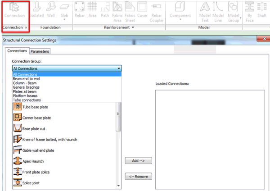This screenshot has width=270, height=191.
Task: Click the Remove button
Action: point(138,176)
